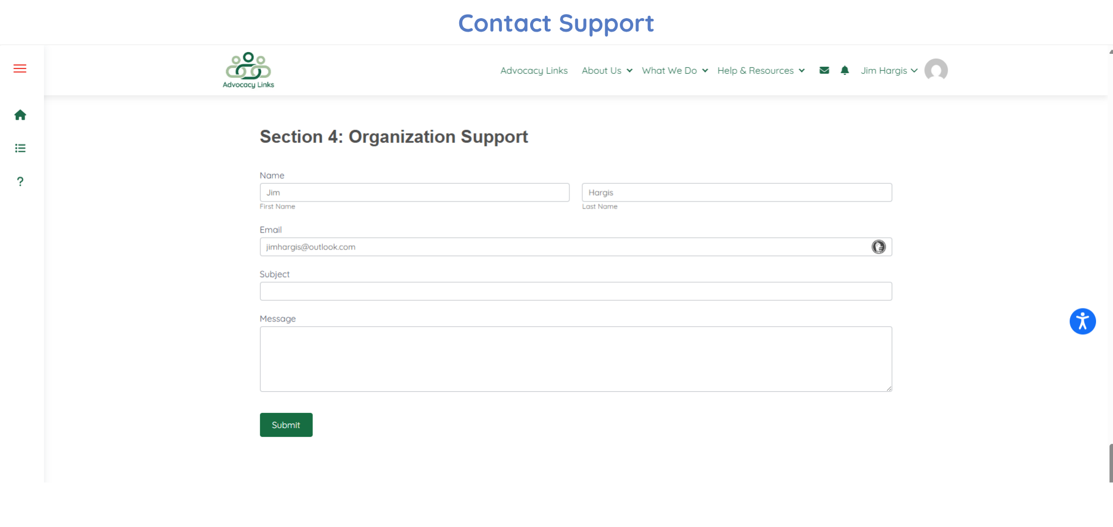Expand the What We Do dropdown

click(675, 70)
